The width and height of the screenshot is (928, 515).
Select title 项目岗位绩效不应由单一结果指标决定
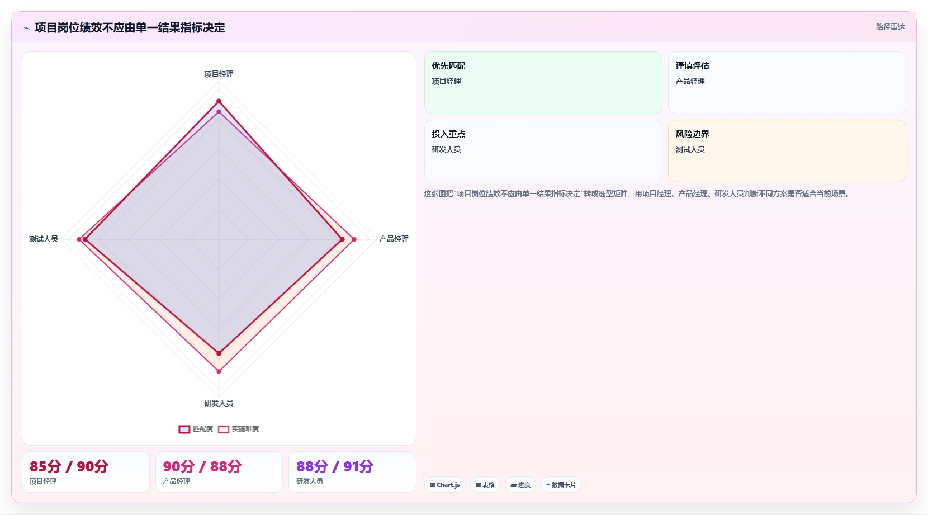(x=130, y=27)
